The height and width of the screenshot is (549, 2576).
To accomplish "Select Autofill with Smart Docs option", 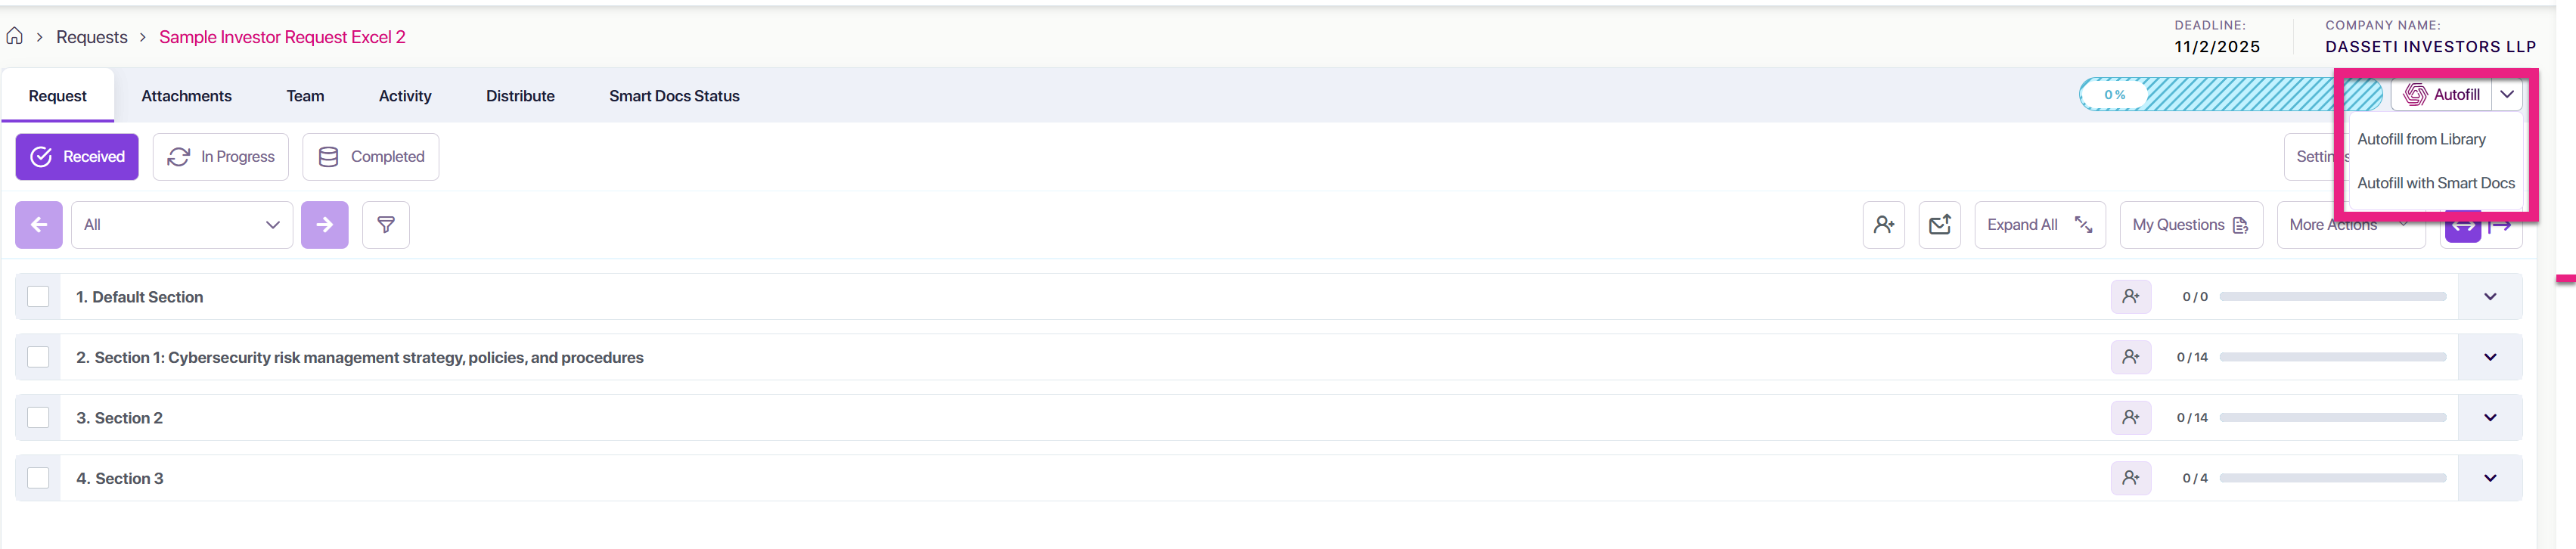I will [2435, 183].
